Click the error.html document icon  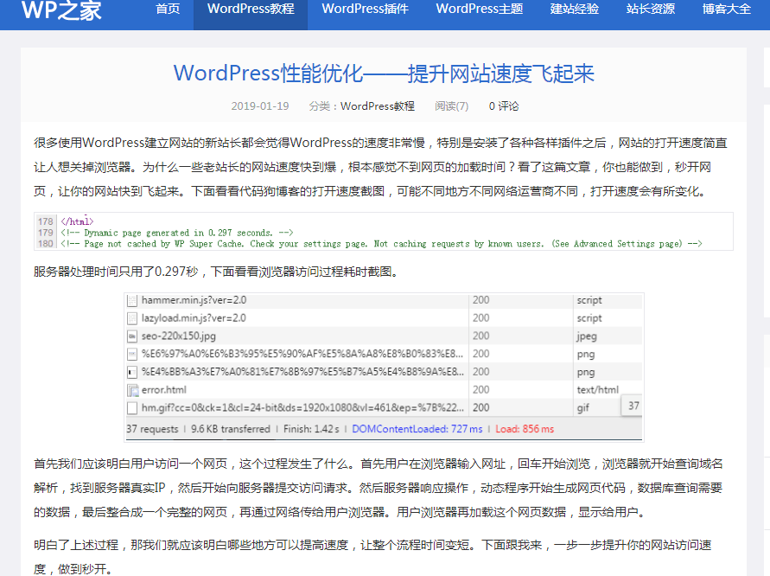tap(132, 390)
